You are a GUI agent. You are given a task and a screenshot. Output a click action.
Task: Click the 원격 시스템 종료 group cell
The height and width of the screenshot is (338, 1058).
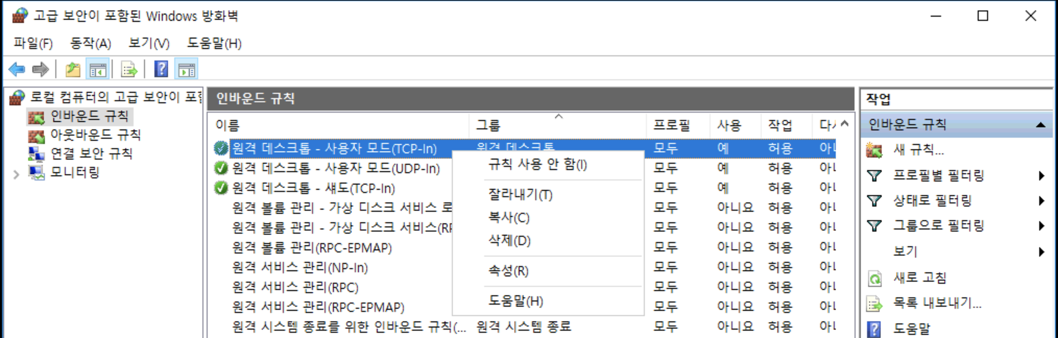tap(523, 327)
